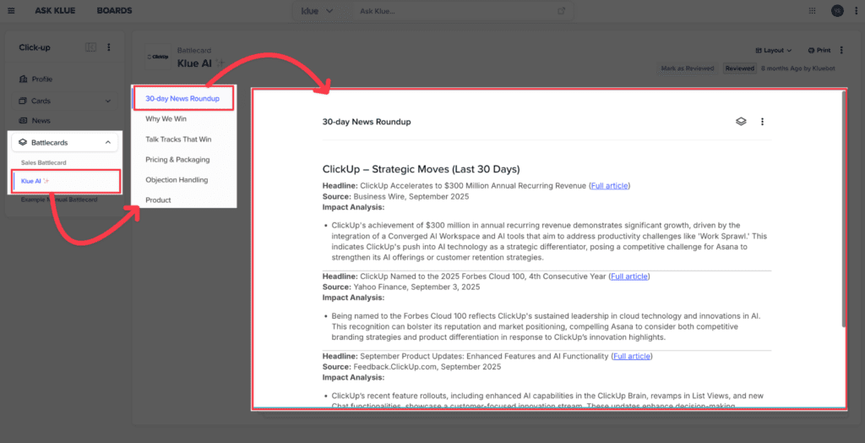Viewport: 865px width, 443px height.
Task: Open the klue workspace dropdown
Action: click(318, 11)
